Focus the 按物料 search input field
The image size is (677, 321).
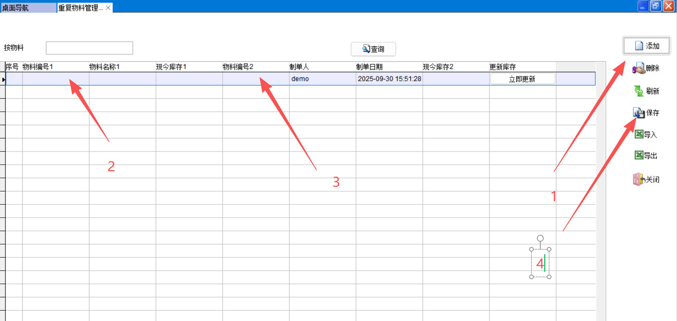(x=89, y=48)
